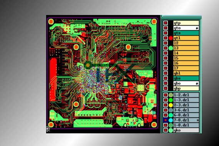Toggle the 6-8.drl drill checkbox

pyautogui.click(x=166, y=115)
